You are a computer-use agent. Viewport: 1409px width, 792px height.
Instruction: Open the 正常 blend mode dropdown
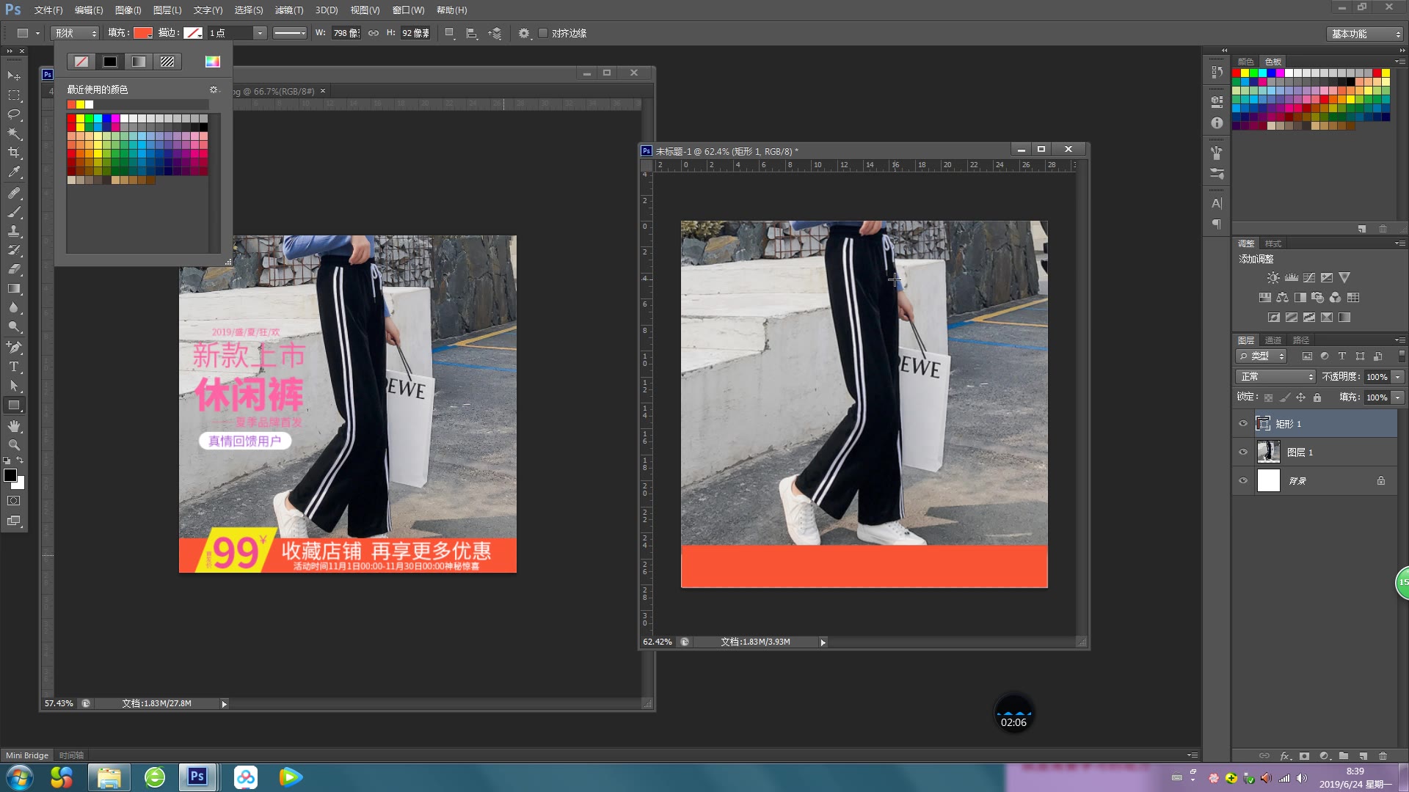1275,376
